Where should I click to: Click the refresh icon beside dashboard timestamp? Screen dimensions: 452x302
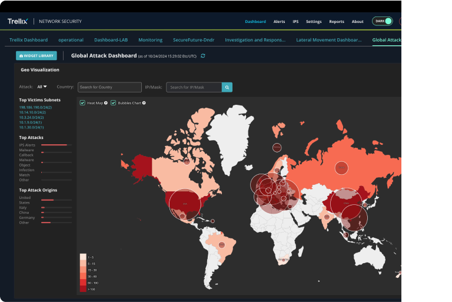[x=203, y=56]
